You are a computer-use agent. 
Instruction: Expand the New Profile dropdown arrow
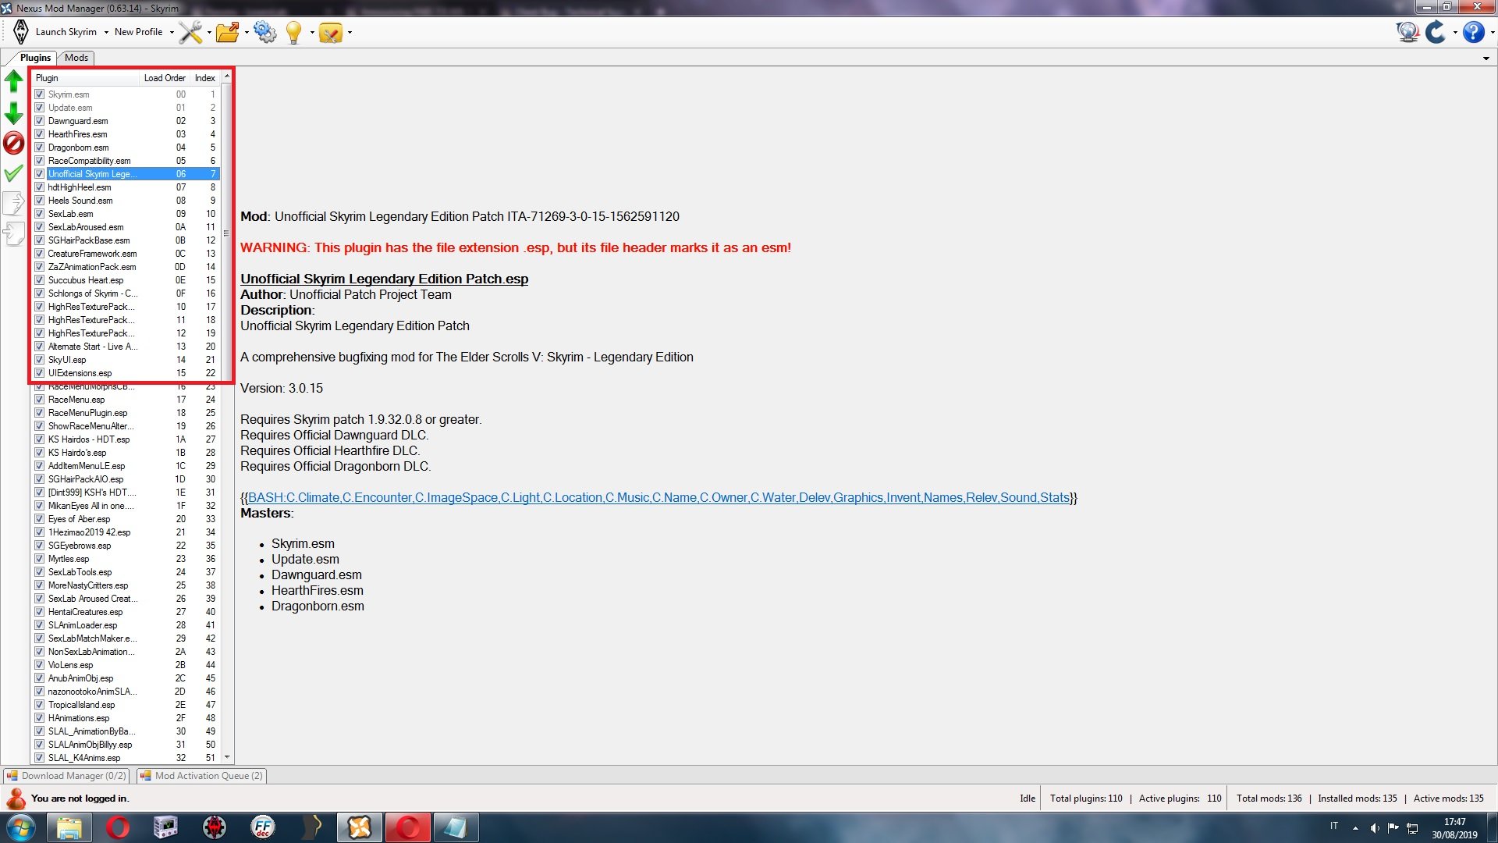click(x=171, y=33)
